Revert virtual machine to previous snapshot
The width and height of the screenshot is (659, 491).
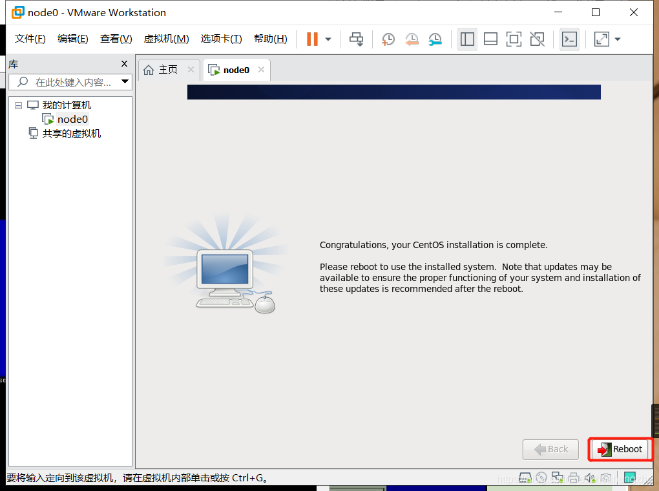[412, 39]
